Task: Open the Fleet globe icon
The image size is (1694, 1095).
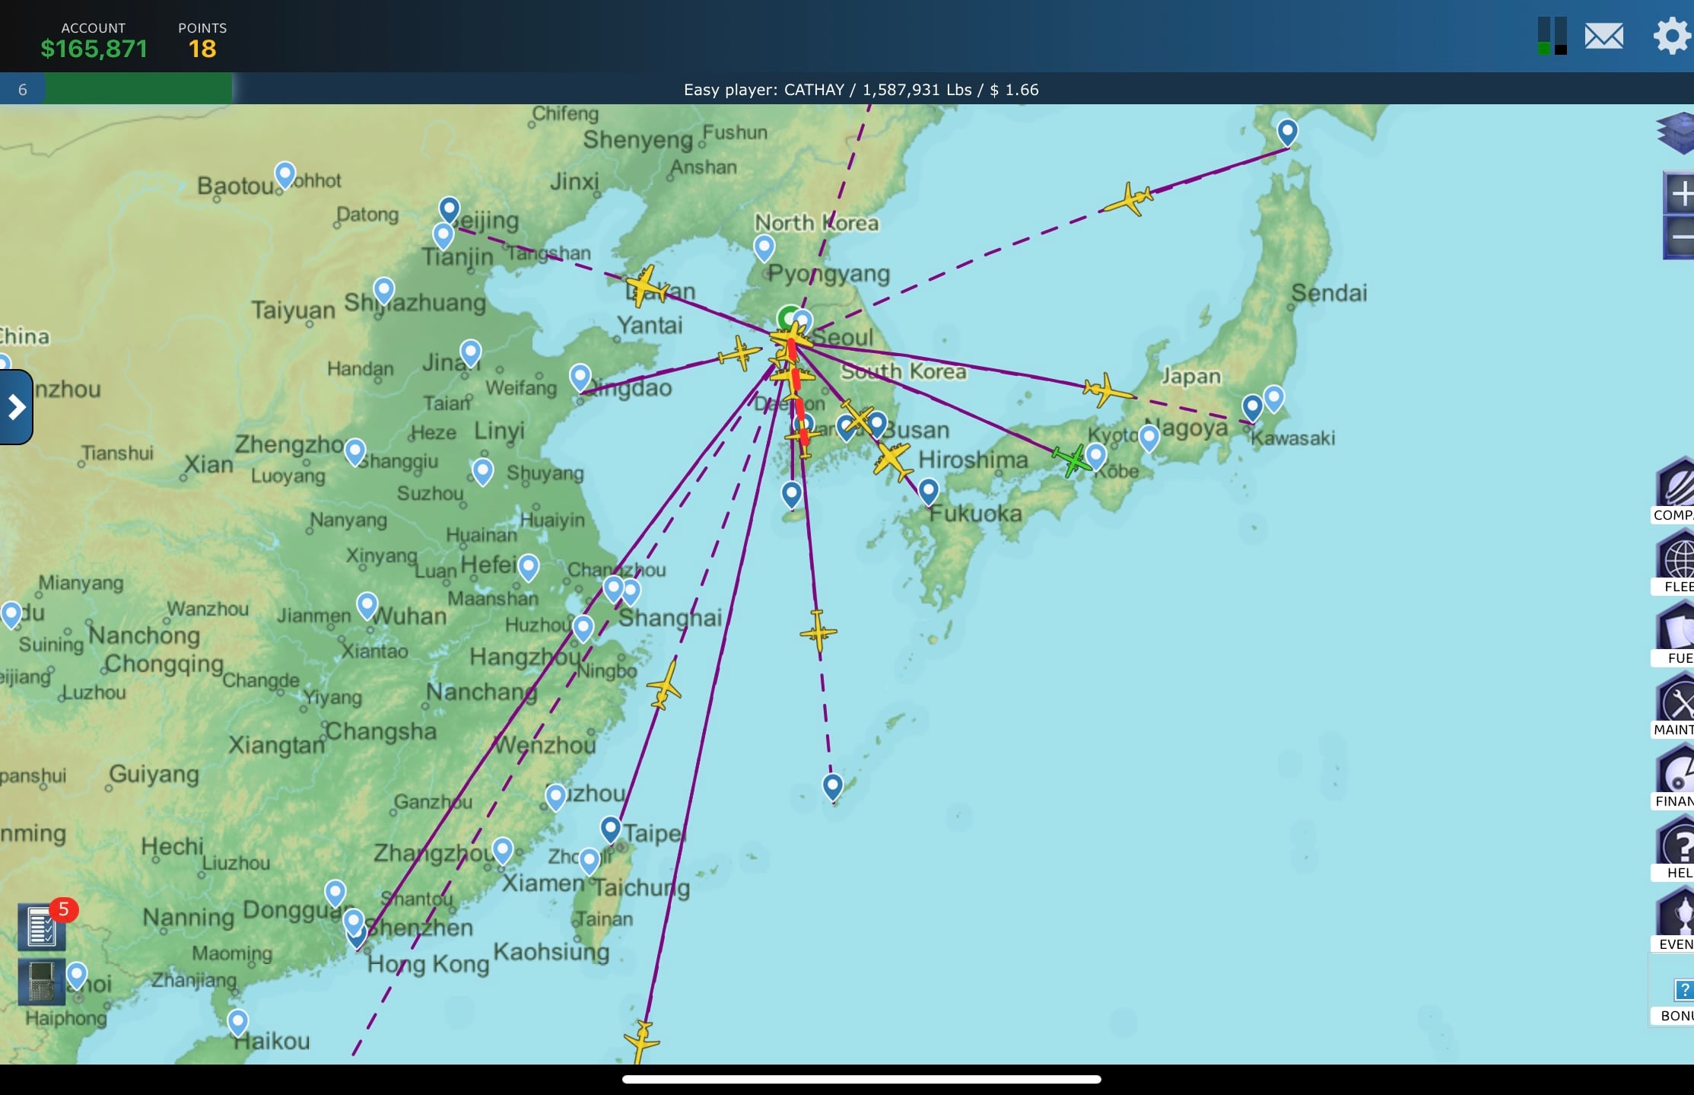Action: click(1675, 561)
